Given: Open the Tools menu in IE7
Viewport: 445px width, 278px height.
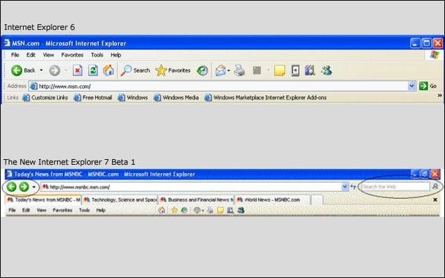Looking at the screenshot, I should click(84, 210).
